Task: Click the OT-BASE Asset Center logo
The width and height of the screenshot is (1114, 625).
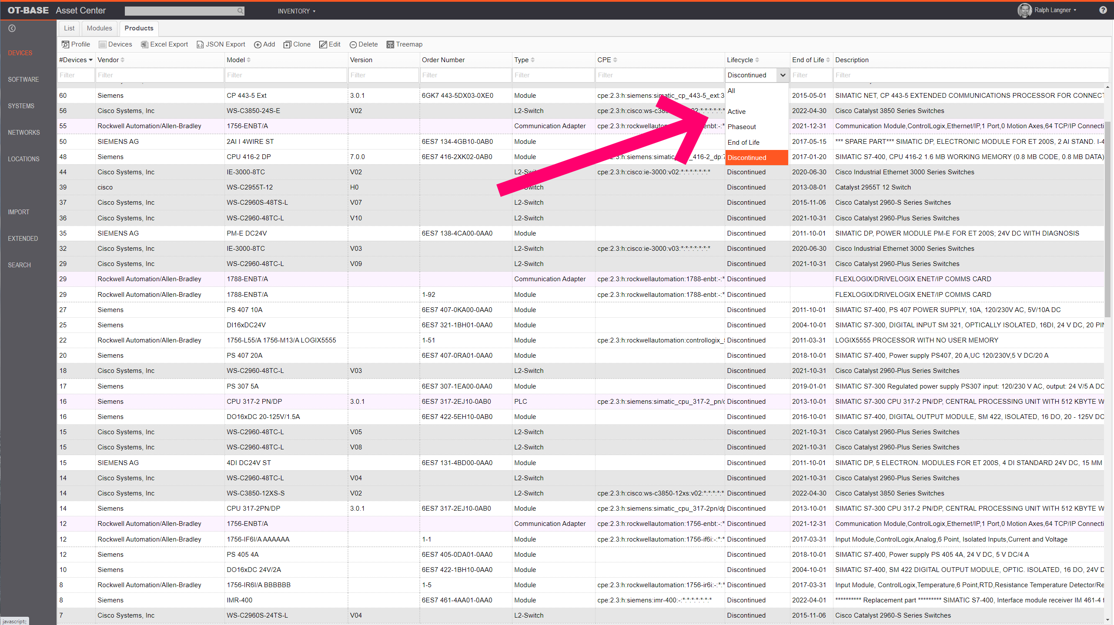Action: pyautogui.click(x=57, y=10)
